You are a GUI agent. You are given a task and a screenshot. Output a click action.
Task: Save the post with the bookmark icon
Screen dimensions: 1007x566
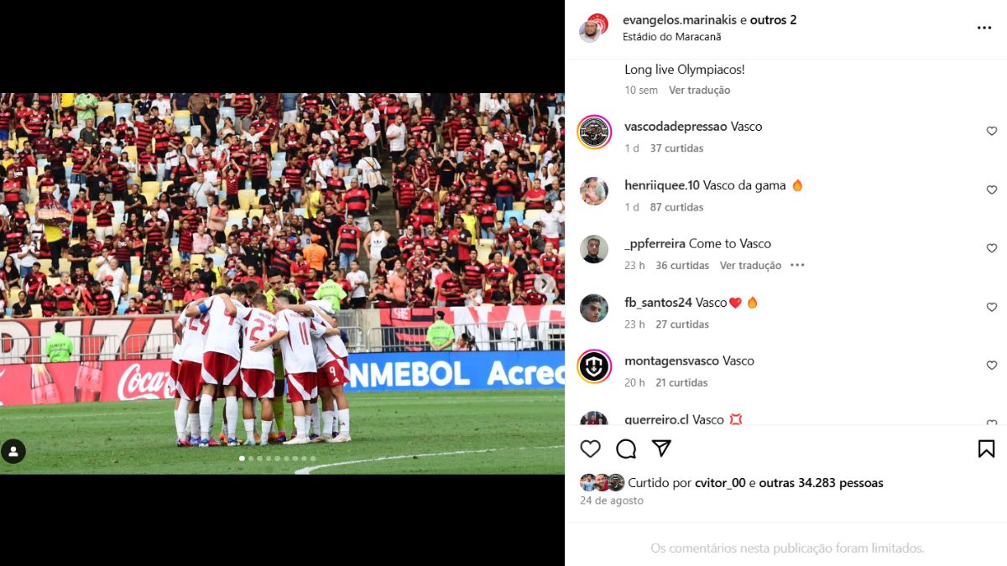click(x=987, y=449)
